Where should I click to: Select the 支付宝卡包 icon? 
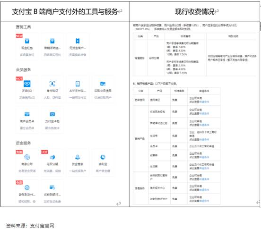point(52,114)
